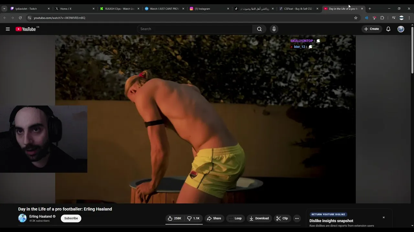Viewport: 414px width, 232px height.
Task: Open a new browser tab
Action: [x=370, y=9]
